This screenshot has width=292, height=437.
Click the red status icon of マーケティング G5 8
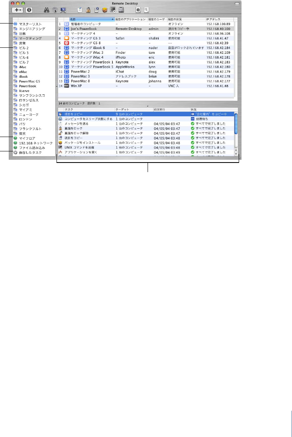click(x=66, y=43)
